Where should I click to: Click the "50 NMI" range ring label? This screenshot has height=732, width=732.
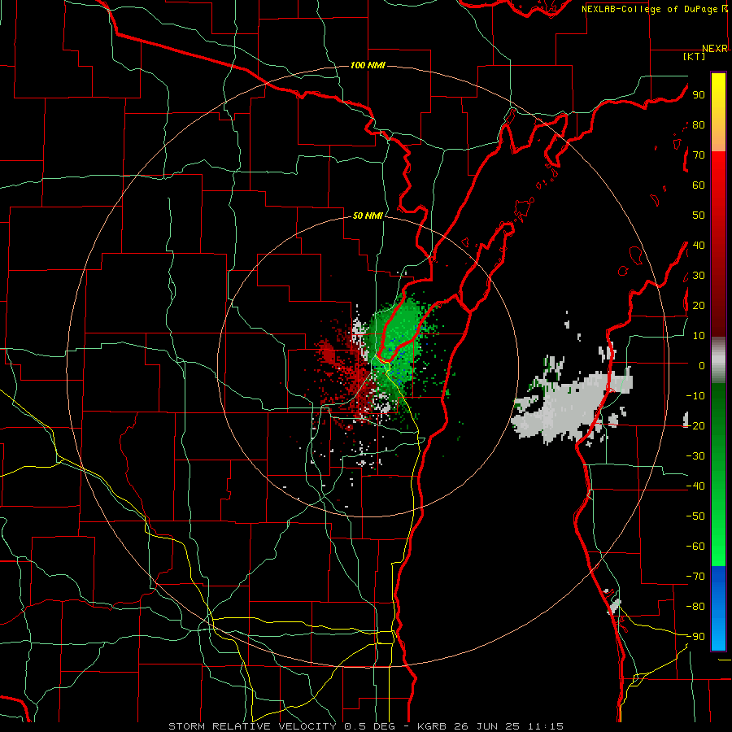click(368, 216)
